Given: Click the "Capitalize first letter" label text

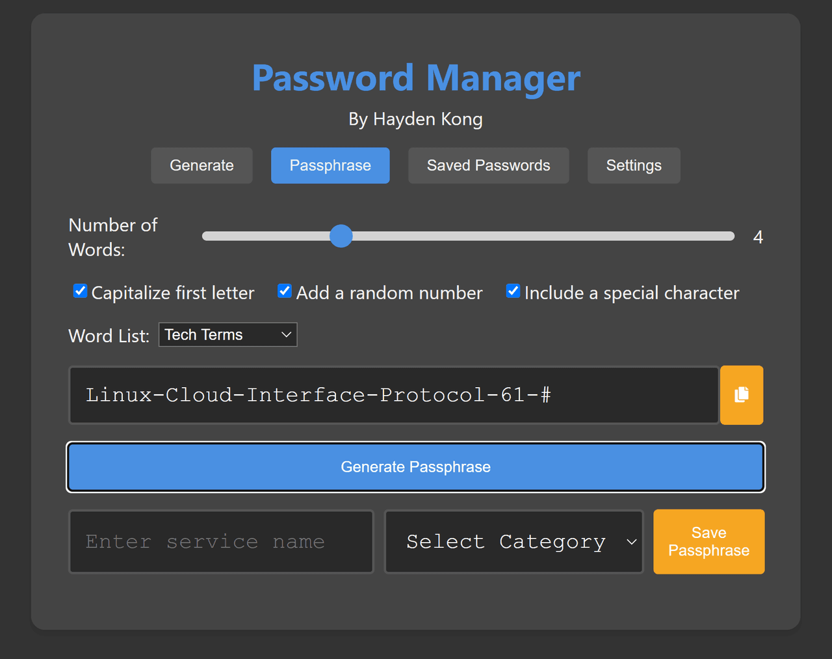Looking at the screenshot, I should click(172, 293).
